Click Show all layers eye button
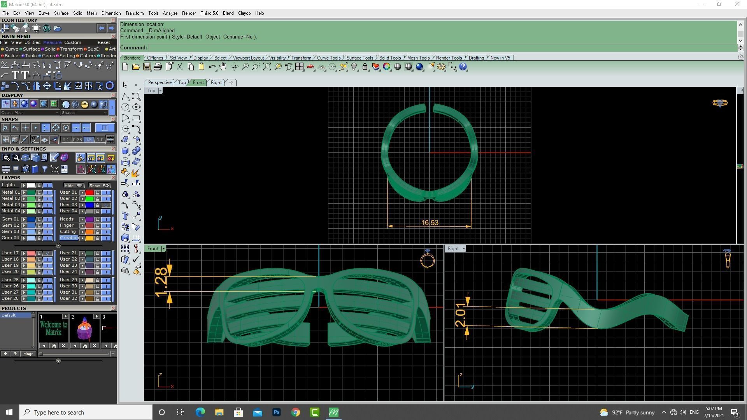This screenshot has height=420, width=747. coord(100,185)
